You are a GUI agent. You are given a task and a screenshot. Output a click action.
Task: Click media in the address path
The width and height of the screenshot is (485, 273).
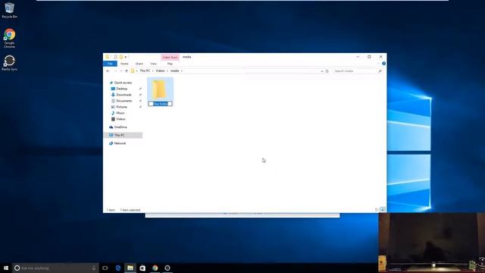coord(175,71)
